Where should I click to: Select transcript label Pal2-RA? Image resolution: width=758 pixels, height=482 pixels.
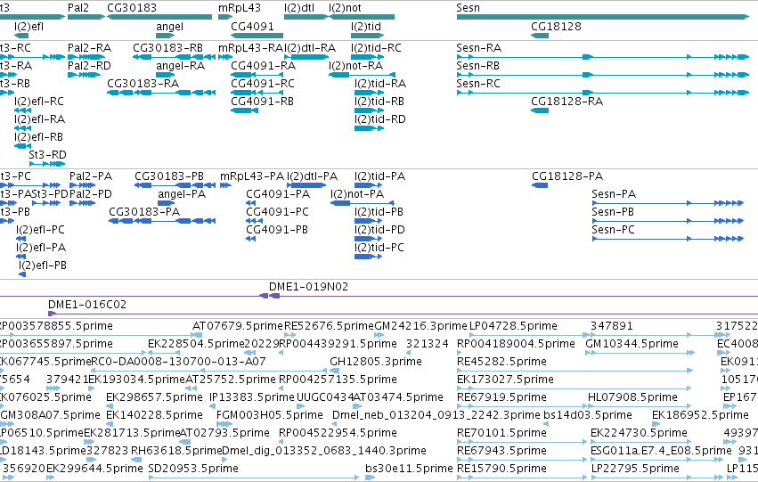[x=89, y=48]
